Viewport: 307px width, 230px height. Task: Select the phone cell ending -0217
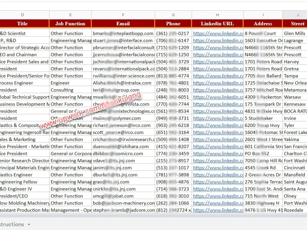pos(173,33)
